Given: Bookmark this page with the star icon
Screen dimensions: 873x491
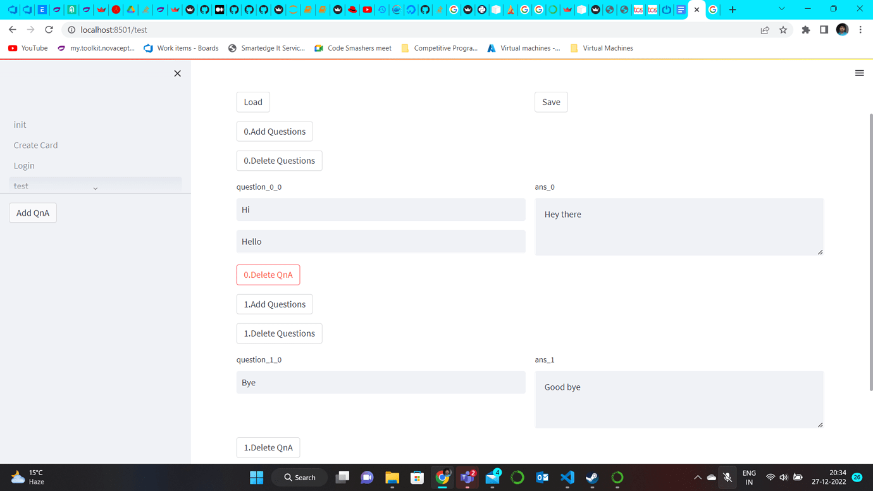Looking at the screenshot, I should 783,29.
